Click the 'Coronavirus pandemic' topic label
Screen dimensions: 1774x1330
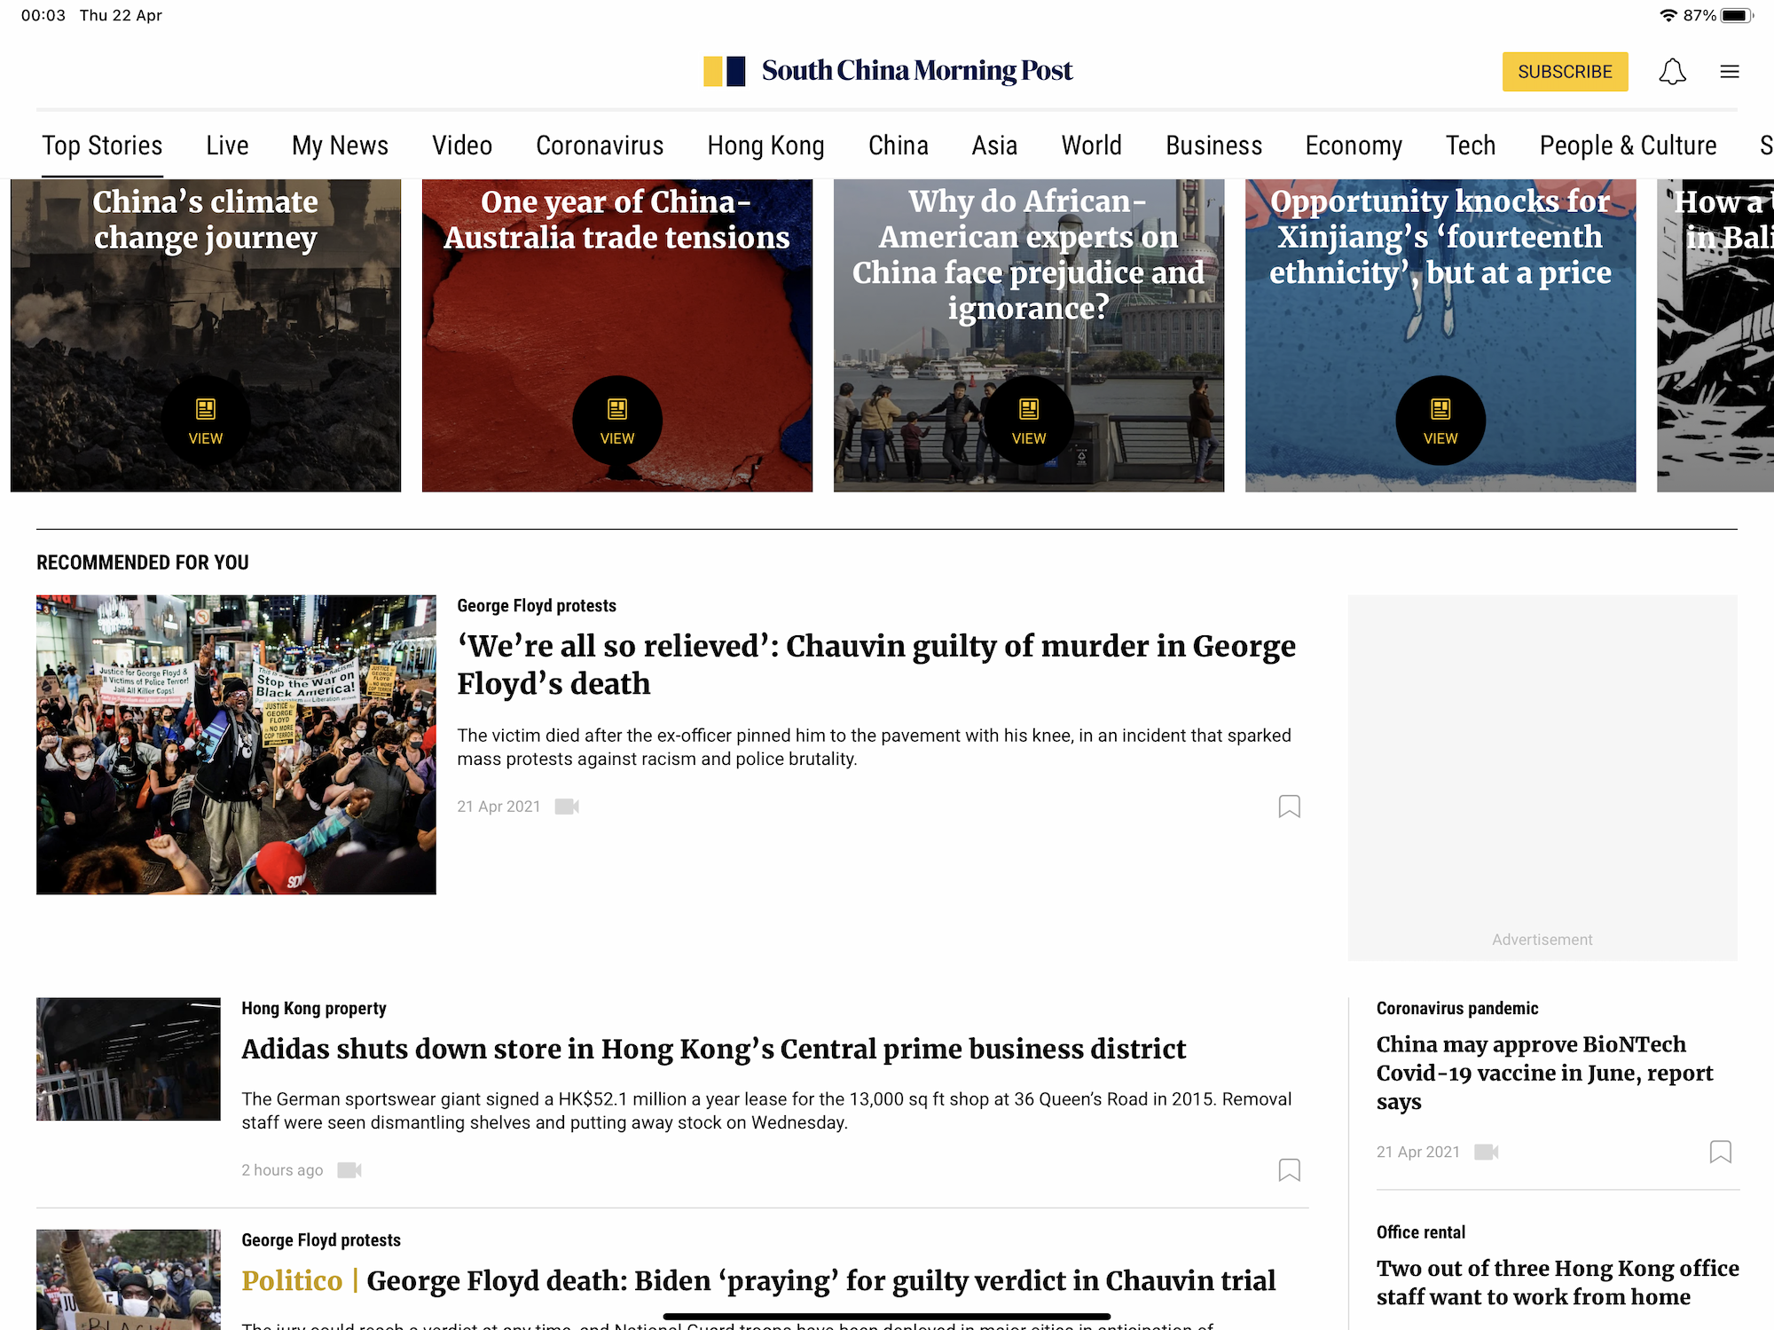(x=1457, y=1009)
